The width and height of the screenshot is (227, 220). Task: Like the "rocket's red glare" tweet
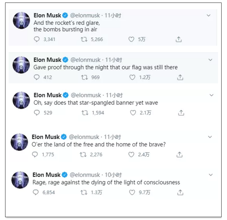[x=131, y=40]
